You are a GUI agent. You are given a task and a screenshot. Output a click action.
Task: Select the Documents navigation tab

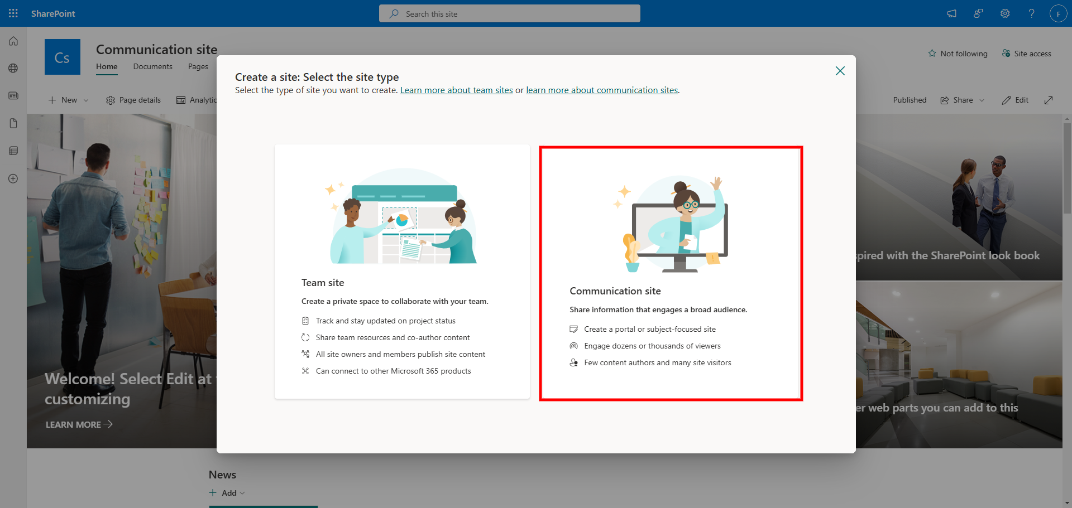point(152,66)
